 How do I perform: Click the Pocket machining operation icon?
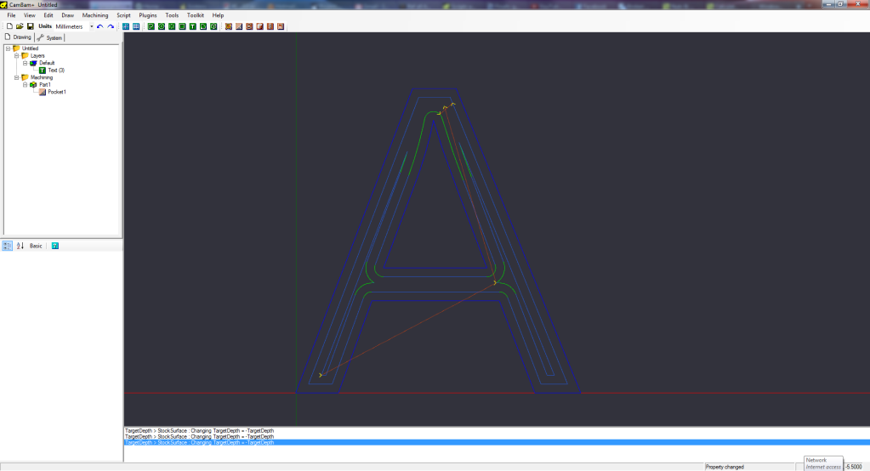tap(239, 26)
